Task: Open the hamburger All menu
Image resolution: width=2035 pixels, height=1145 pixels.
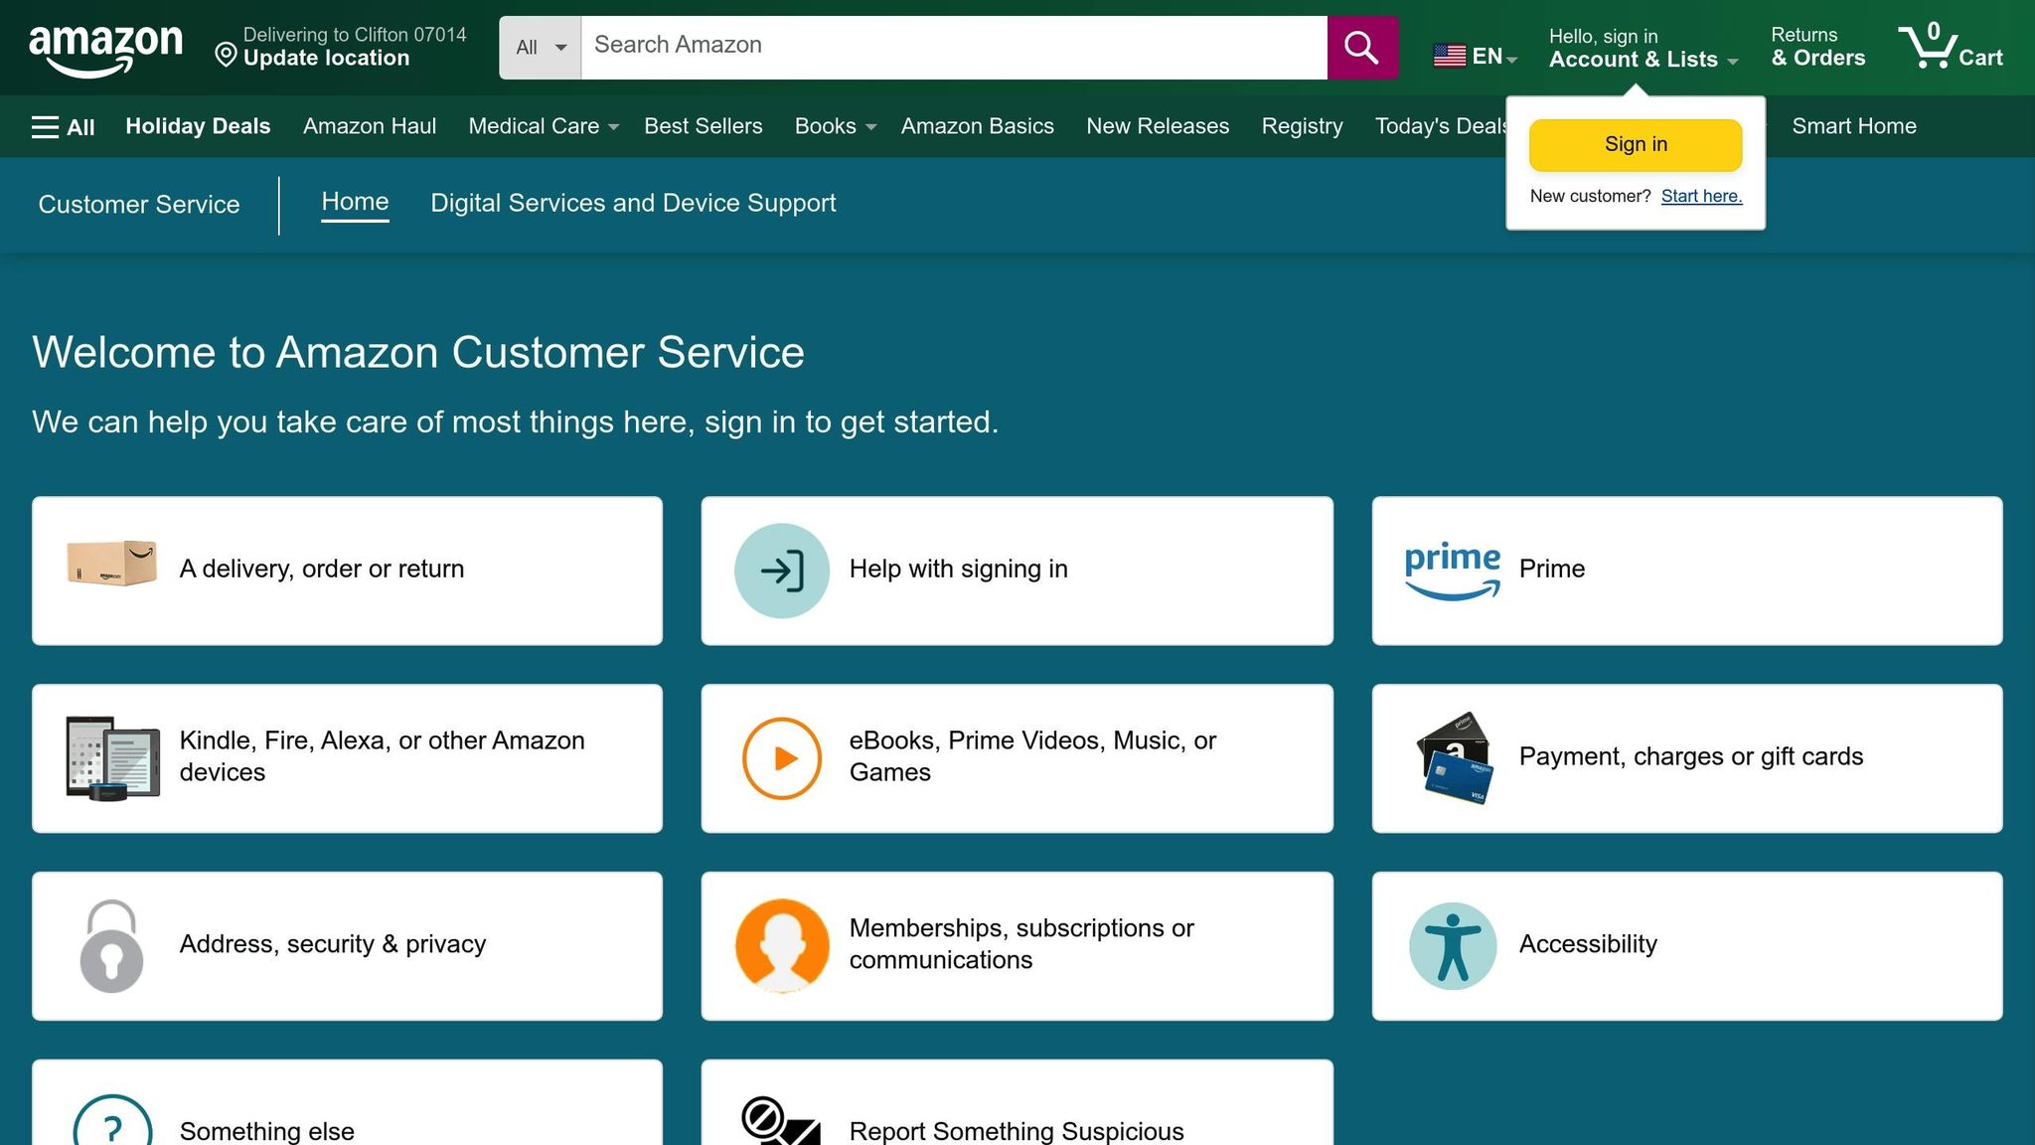Action: (x=63, y=127)
